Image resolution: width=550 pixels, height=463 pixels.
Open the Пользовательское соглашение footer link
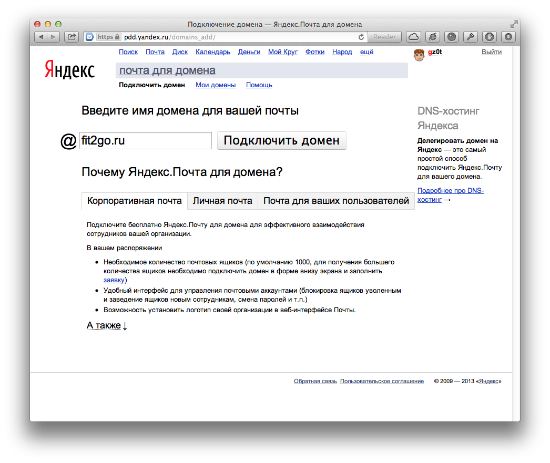click(382, 382)
